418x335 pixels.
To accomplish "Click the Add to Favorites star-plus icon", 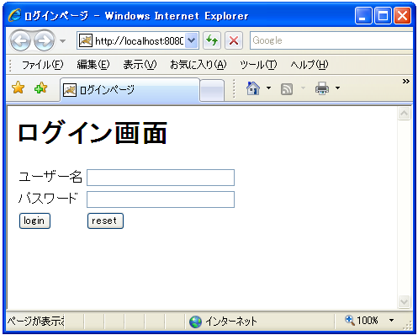I will (x=40, y=88).
